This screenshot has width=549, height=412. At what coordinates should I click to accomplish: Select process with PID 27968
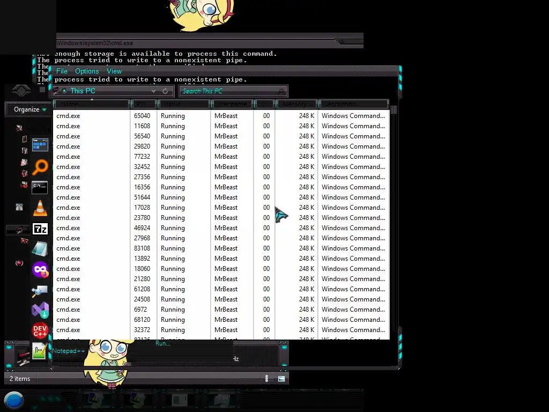click(221, 238)
